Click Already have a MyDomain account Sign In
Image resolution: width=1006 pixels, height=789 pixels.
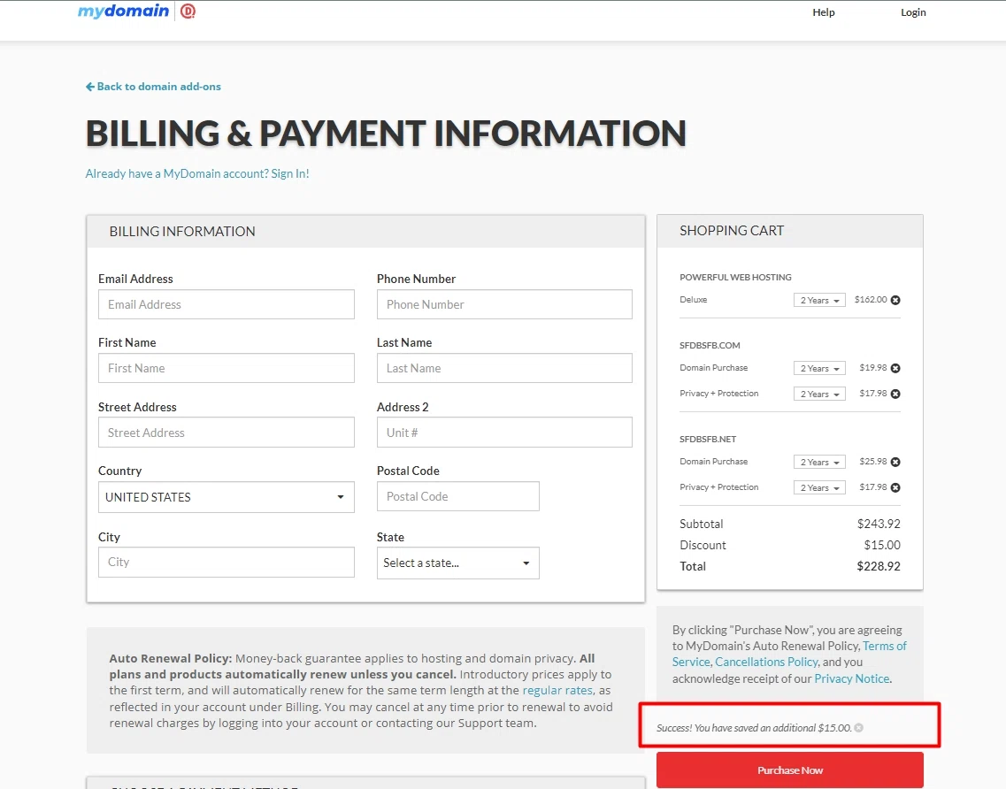click(197, 174)
